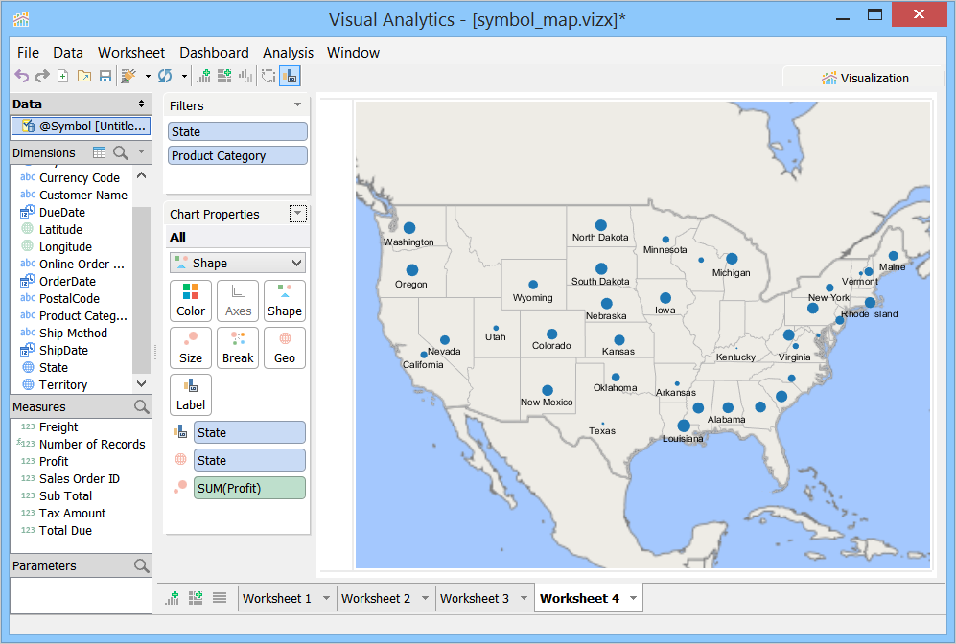This screenshot has width=956, height=644.
Task: Open a file using the folder icon
Action: pyautogui.click(x=84, y=76)
